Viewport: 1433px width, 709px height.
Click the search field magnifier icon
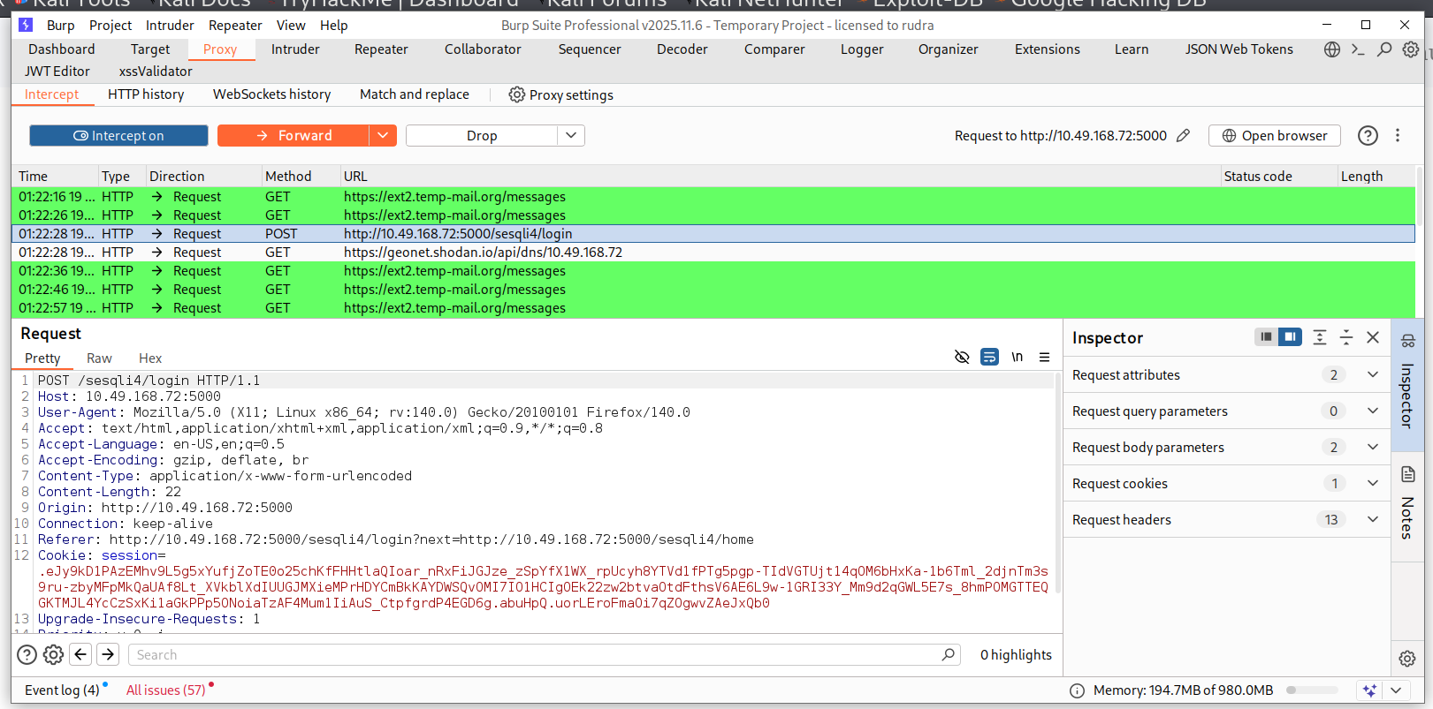[949, 654]
